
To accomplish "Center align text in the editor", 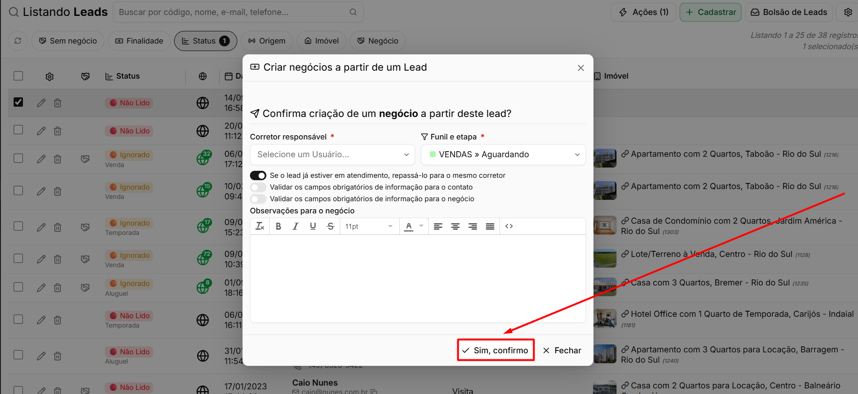I will point(455,226).
